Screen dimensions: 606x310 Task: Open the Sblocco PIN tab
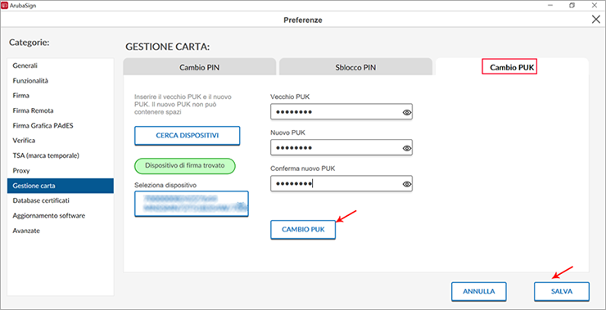[355, 67]
